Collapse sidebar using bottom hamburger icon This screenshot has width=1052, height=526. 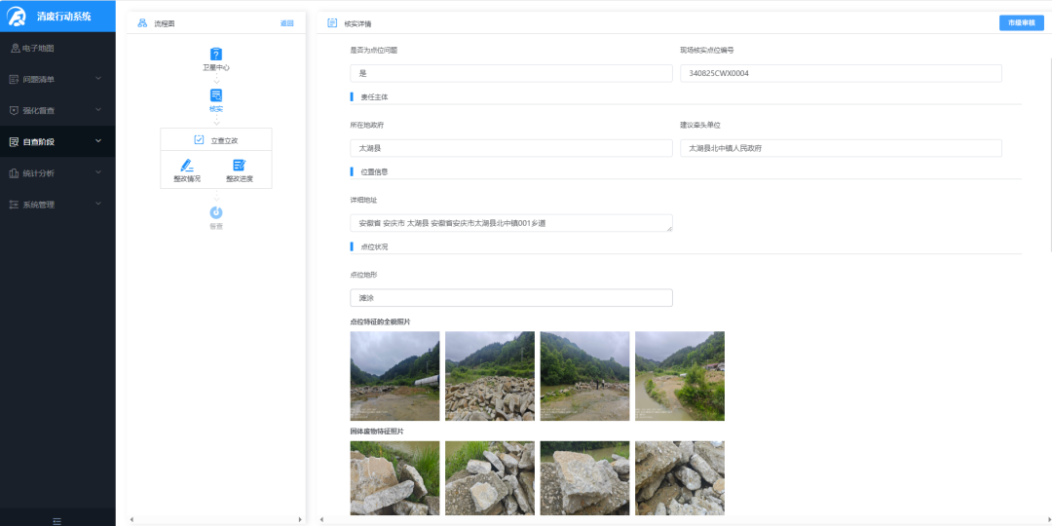pyautogui.click(x=57, y=520)
